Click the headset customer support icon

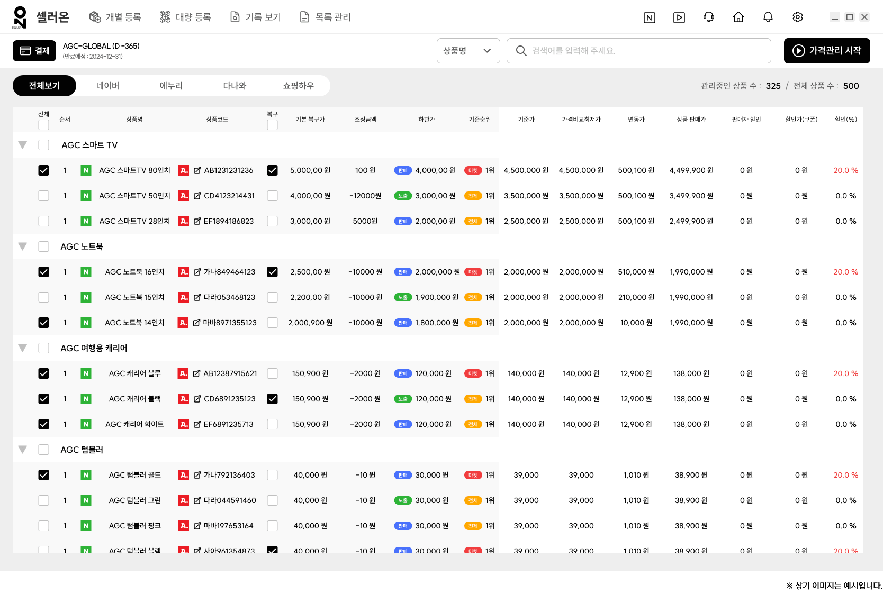point(708,17)
